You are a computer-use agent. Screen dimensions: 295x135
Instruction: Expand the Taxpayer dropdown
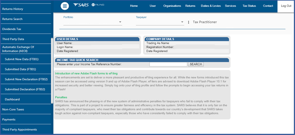[182, 22]
